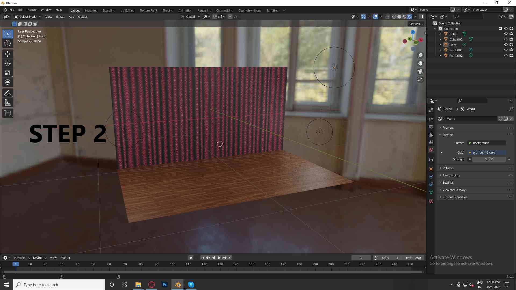Select the Rotate tool
Screen dimensions: 516x290
8,63
